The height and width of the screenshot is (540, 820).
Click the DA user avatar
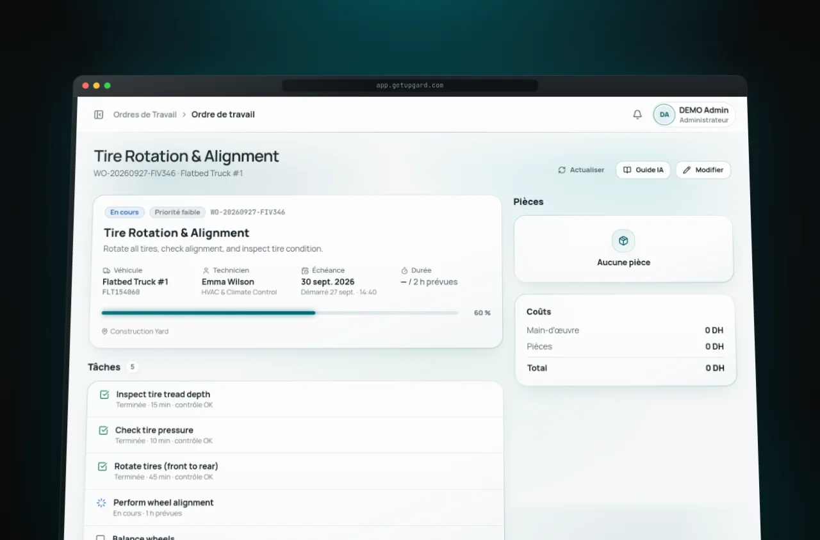[664, 115]
